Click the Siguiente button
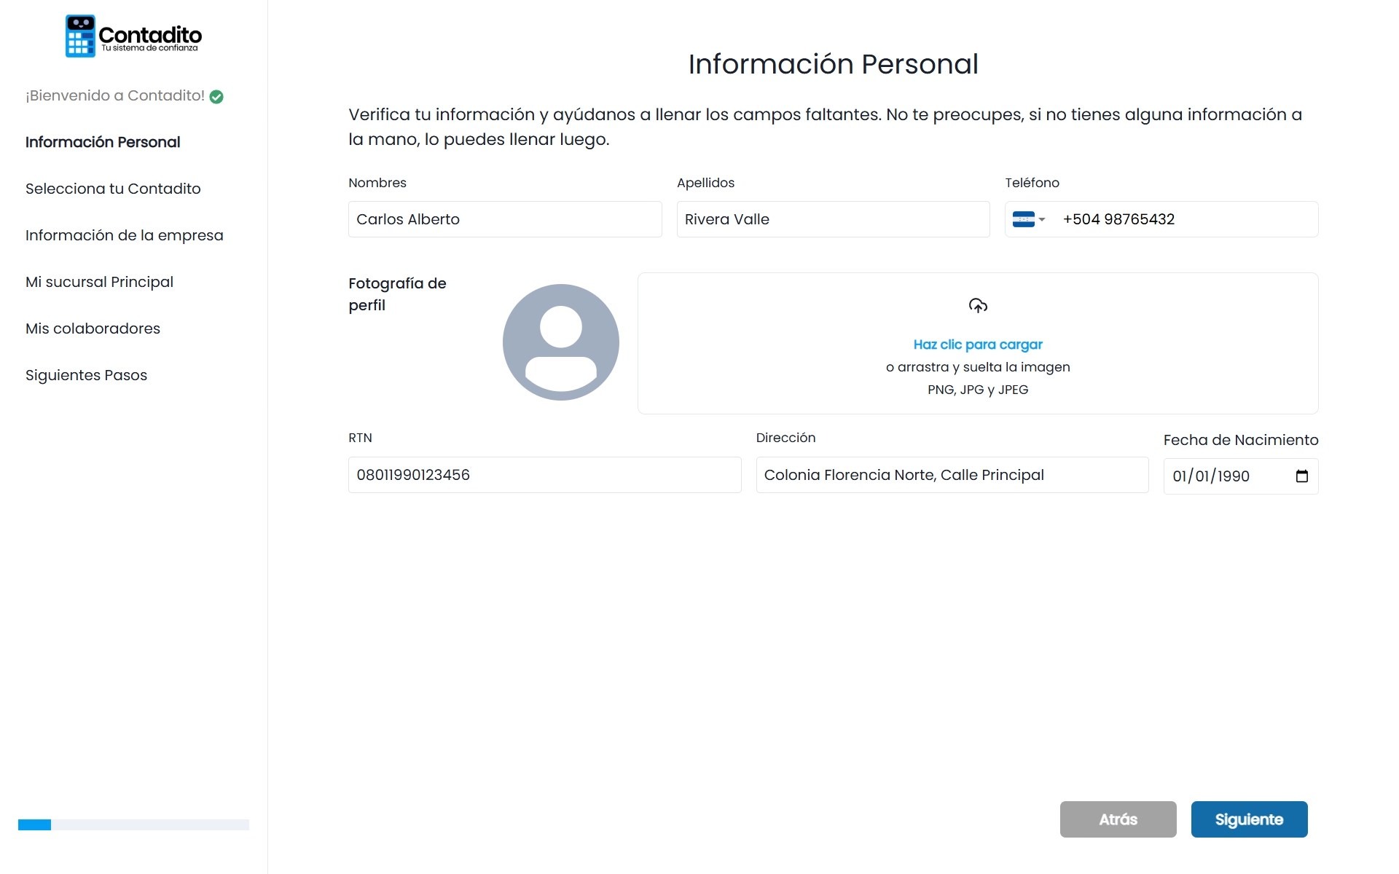Screen dimensions: 1399x874 pos(1249,819)
